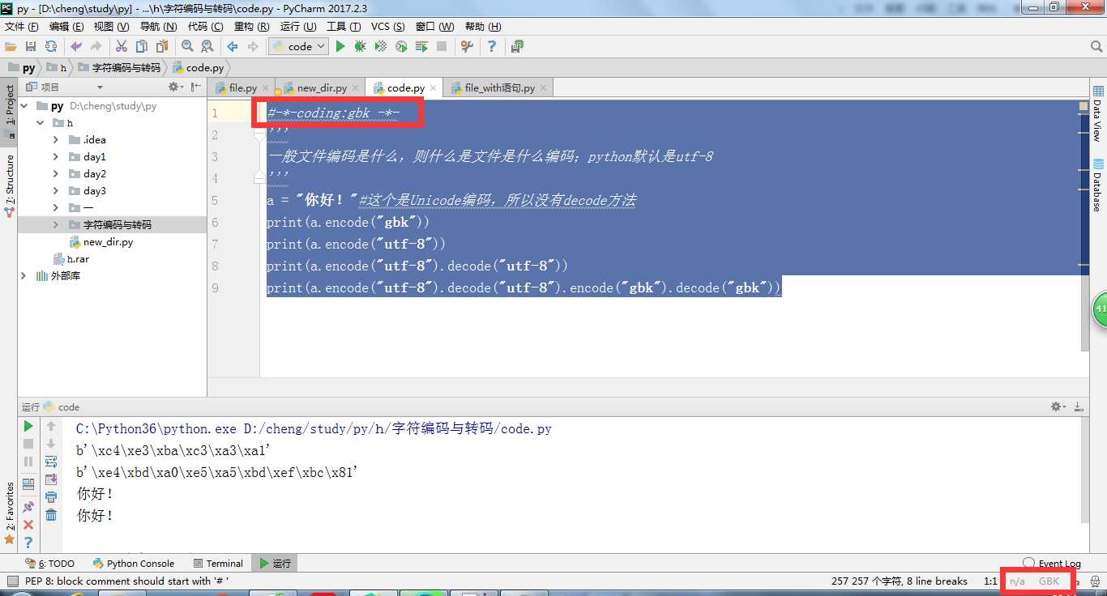This screenshot has width=1107, height=596.
Task: Run with coverage icon
Action: 381,46
